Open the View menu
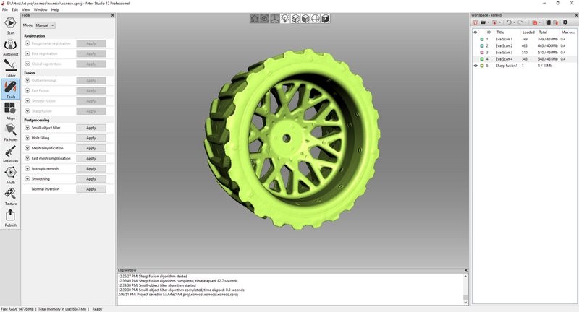Image resolution: width=579 pixels, height=312 pixels. 26,9
